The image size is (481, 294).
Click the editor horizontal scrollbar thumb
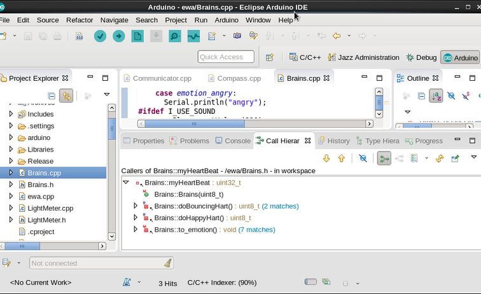coord(195,123)
